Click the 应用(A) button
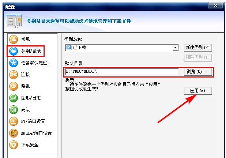This screenshot has width=226, height=158. tap(198, 91)
